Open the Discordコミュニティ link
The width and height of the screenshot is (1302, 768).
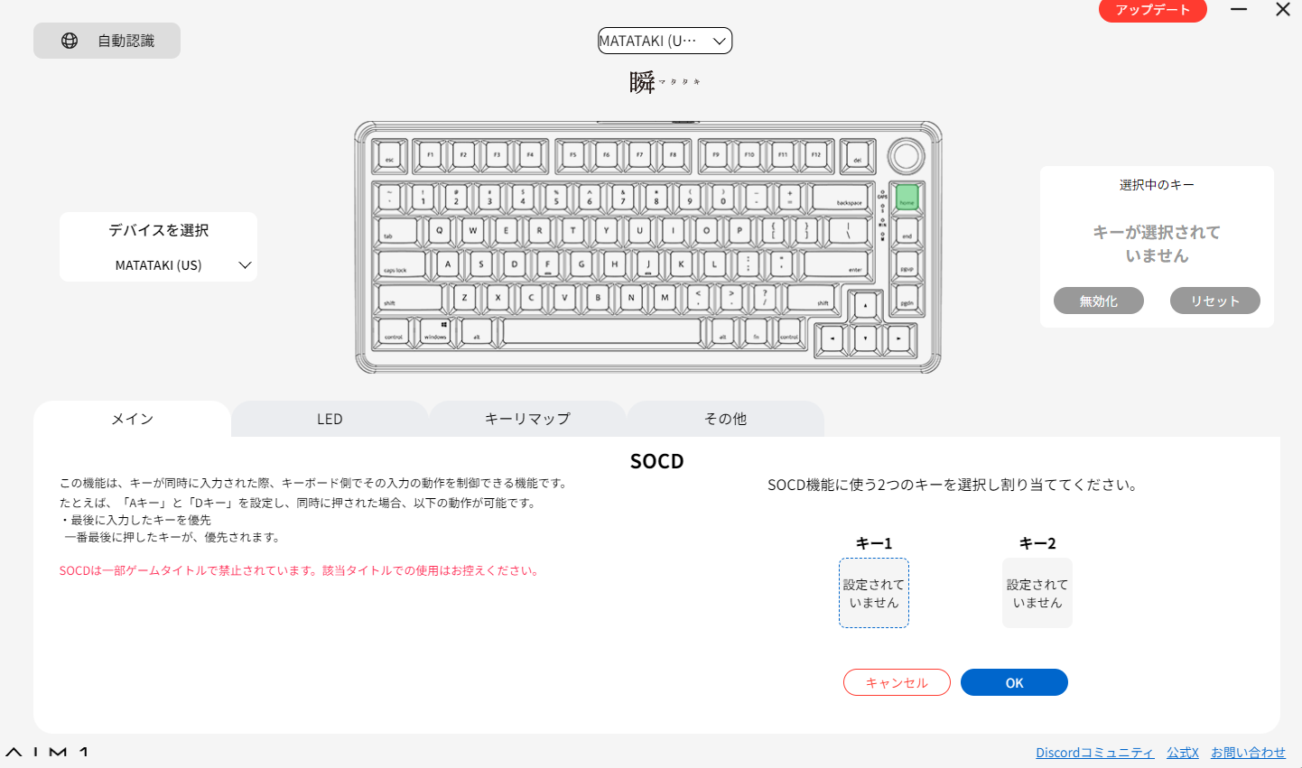pos(1094,753)
